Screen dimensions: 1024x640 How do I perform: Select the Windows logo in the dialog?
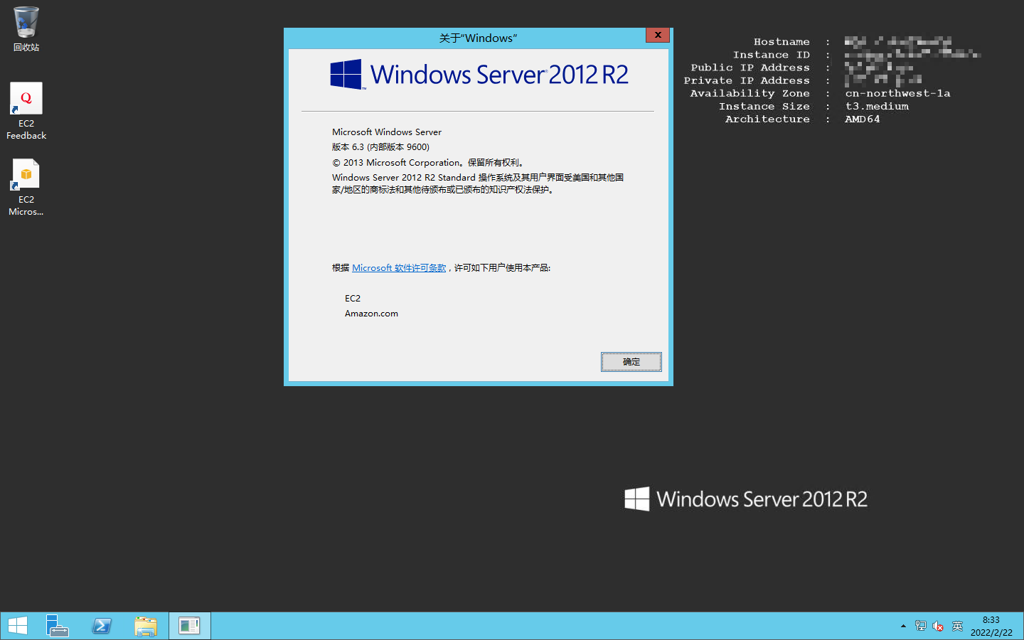coord(346,73)
